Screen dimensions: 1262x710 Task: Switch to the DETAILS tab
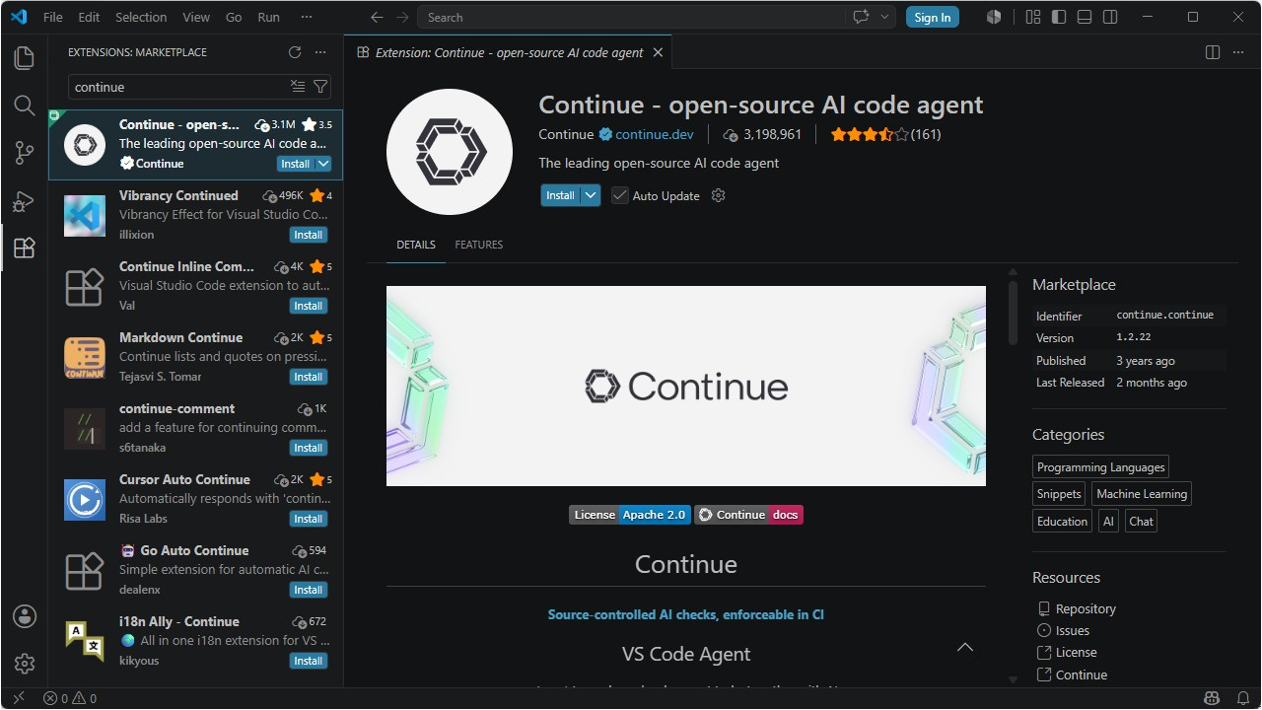click(x=416, y=245)
